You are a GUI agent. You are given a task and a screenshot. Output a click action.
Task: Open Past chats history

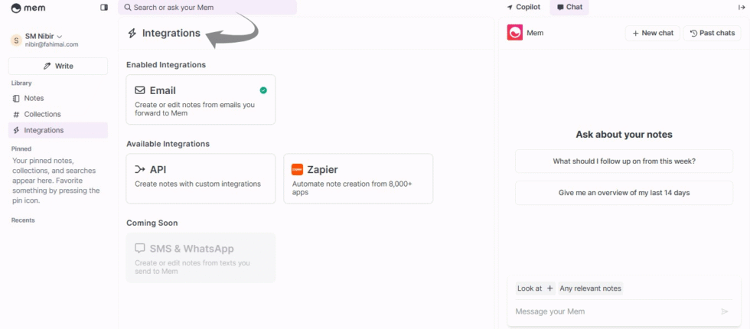click(x=712, y=33)
